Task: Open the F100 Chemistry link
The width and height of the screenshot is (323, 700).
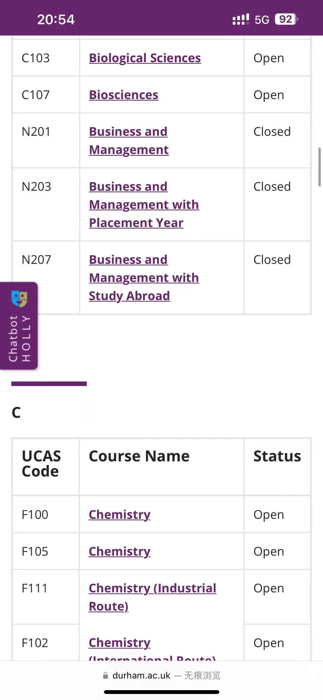Action: pos(120,515)
